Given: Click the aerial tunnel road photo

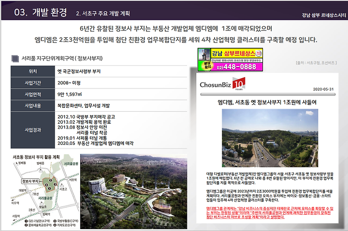Looking at the screenshot, I should click(x=270, y=138).
